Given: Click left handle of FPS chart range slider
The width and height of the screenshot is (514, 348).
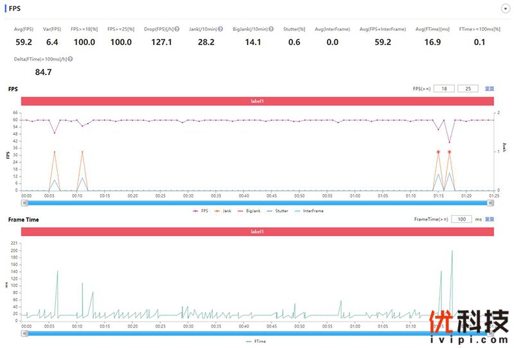Looking at the screenshot, I should [25, 202].
